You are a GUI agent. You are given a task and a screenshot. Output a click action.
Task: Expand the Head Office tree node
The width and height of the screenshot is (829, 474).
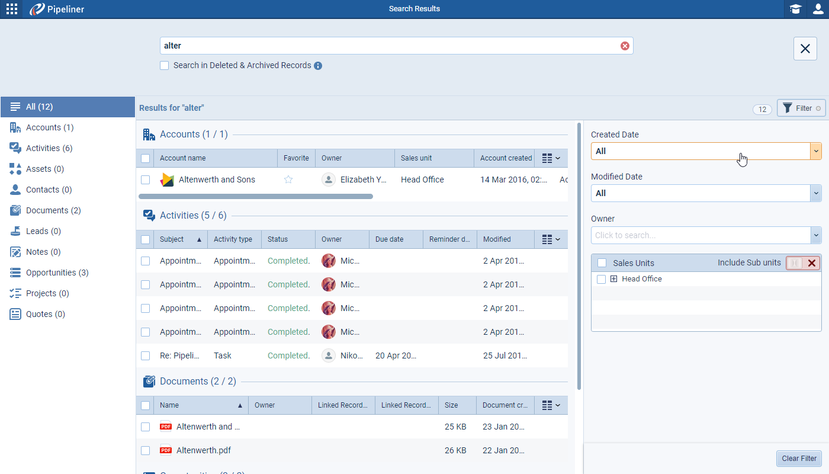pos(614,279)
